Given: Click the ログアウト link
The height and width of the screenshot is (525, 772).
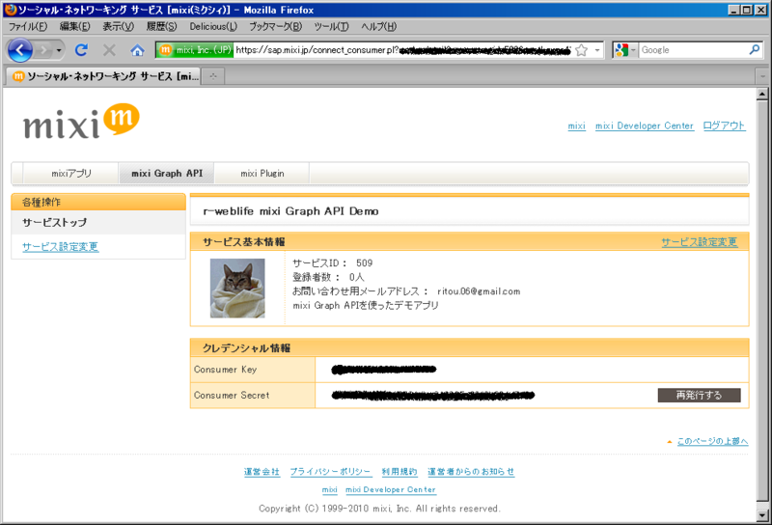Looking at the screenshot, I should pos(724,126).
